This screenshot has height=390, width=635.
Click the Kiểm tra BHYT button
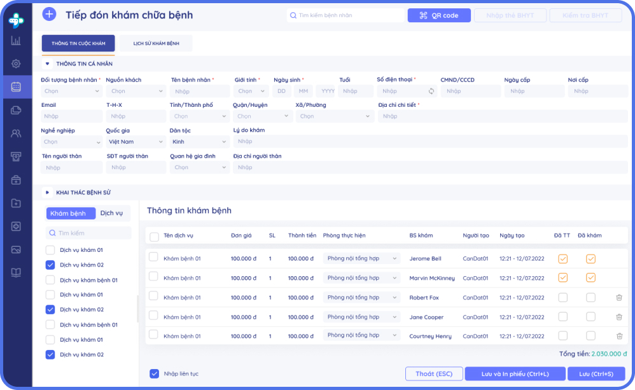click(585, 15)
